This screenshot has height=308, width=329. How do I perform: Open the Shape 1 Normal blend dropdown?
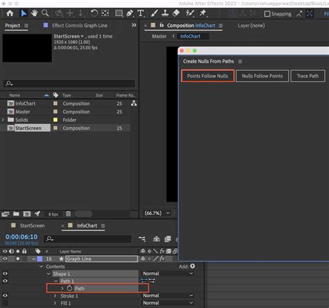click(x=168, y=273)
